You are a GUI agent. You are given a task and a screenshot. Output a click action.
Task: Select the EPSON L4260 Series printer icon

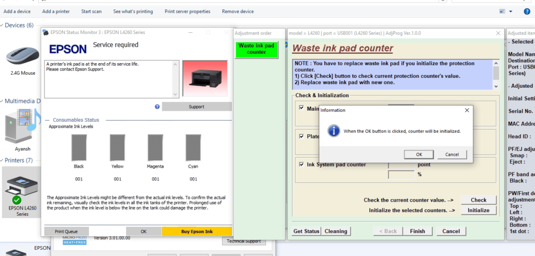[21, 190]
